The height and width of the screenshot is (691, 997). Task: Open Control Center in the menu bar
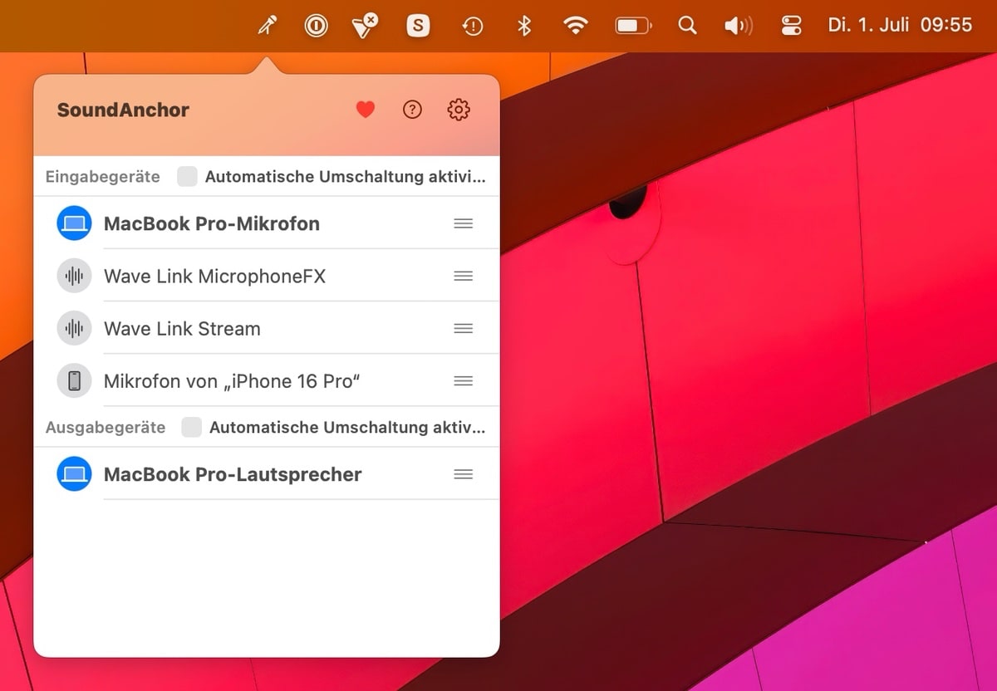(x=792, y=26)
